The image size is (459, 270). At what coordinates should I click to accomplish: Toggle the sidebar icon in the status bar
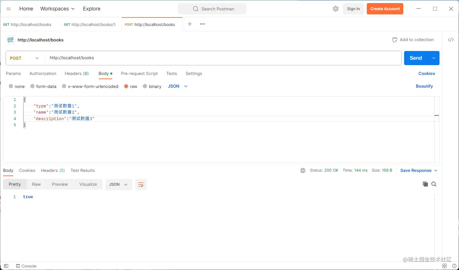6,266
